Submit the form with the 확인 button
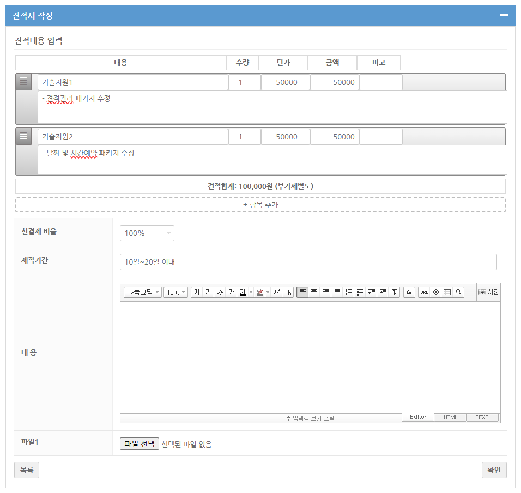 click(494, 470)
